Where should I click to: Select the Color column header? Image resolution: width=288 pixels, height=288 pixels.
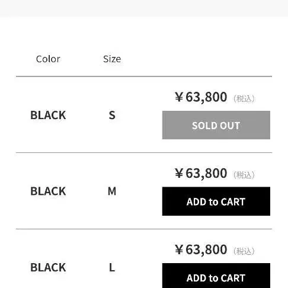(x=48, y=59)
